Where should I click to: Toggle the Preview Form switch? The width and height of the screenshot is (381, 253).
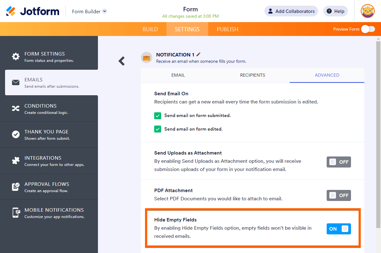[368, 29]
